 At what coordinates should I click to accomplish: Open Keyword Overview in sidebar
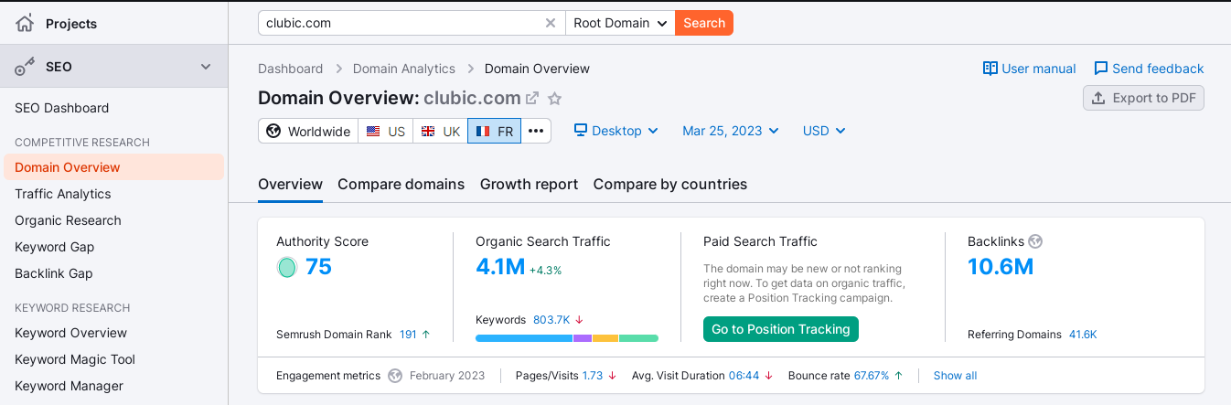coord(70,333)
